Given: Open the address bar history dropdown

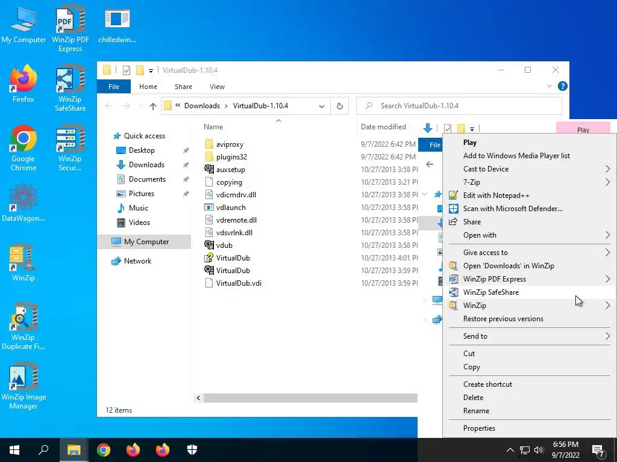Looking at the screenshot, I should (x=322, y=106).
